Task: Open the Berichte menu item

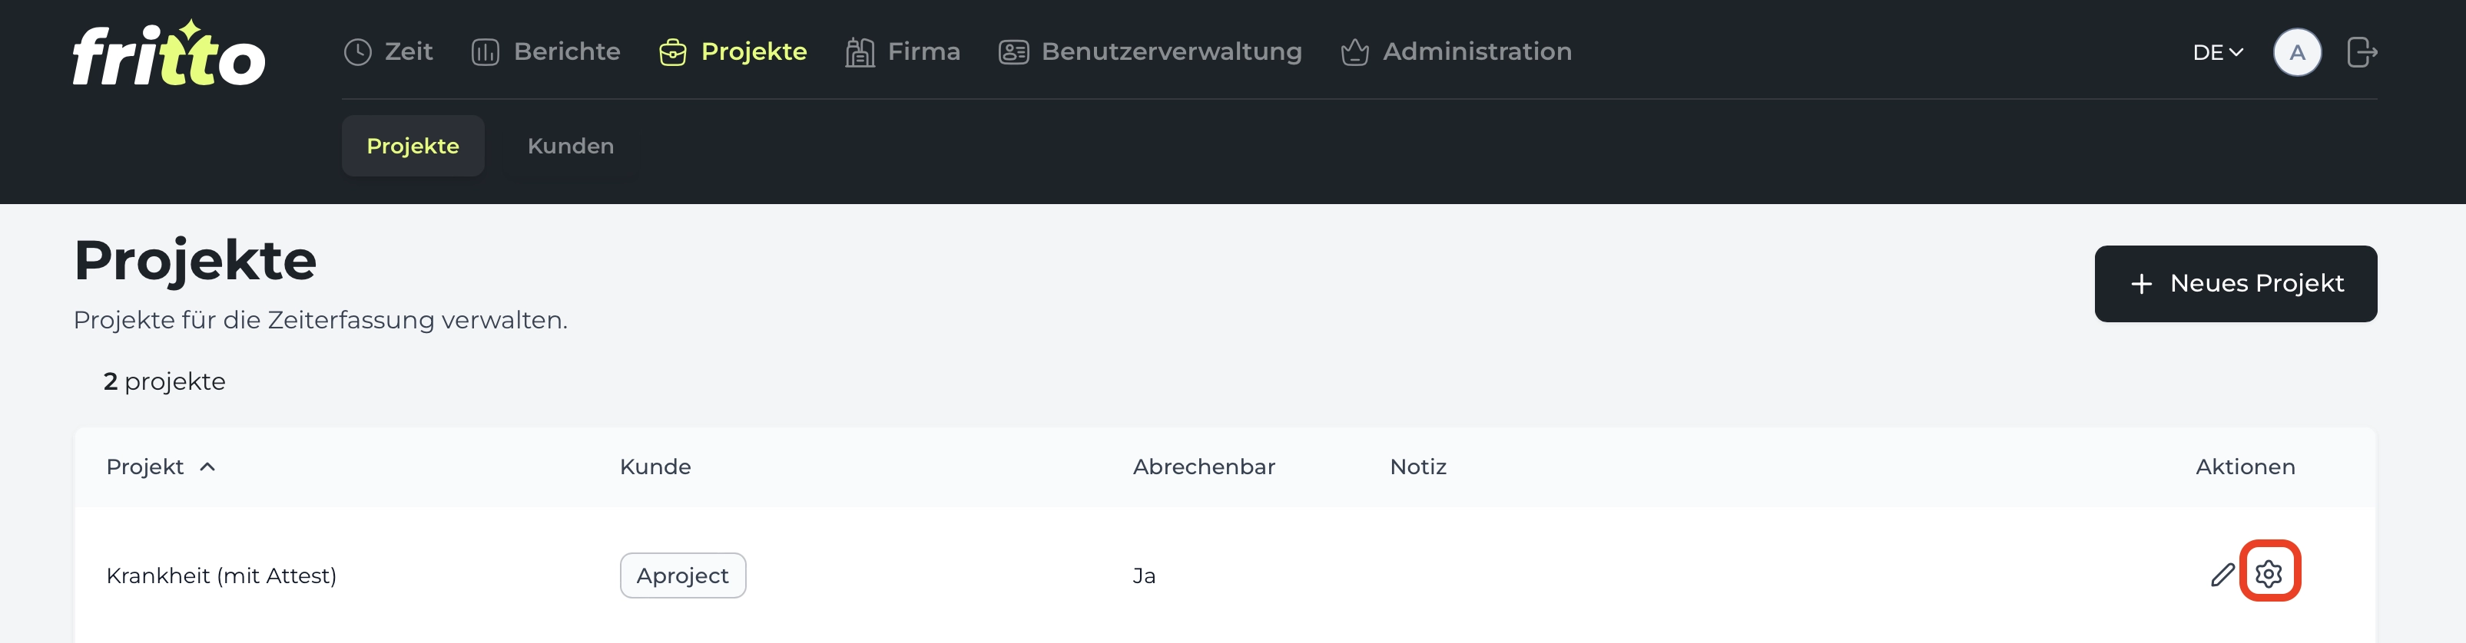Action: point(545,51)
